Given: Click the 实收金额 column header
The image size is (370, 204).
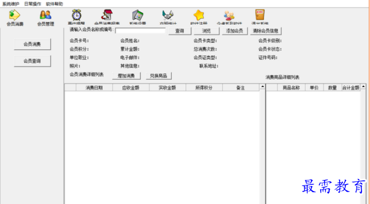Looking at the screenshot, I should pyautogui.click(x=167, y=87).
